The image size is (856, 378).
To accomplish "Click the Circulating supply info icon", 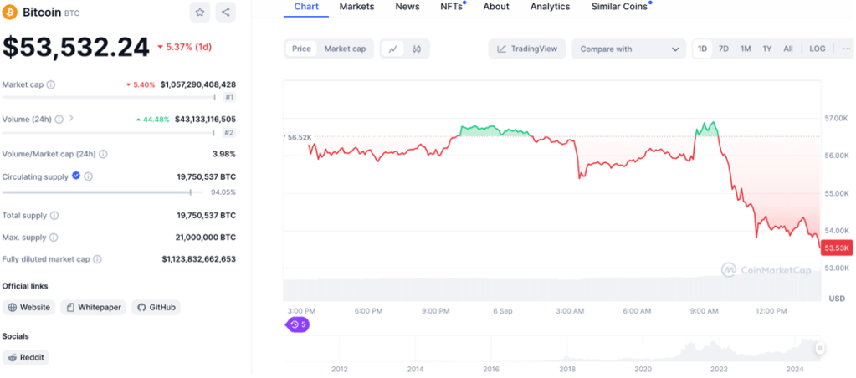I will coord(89,176).
